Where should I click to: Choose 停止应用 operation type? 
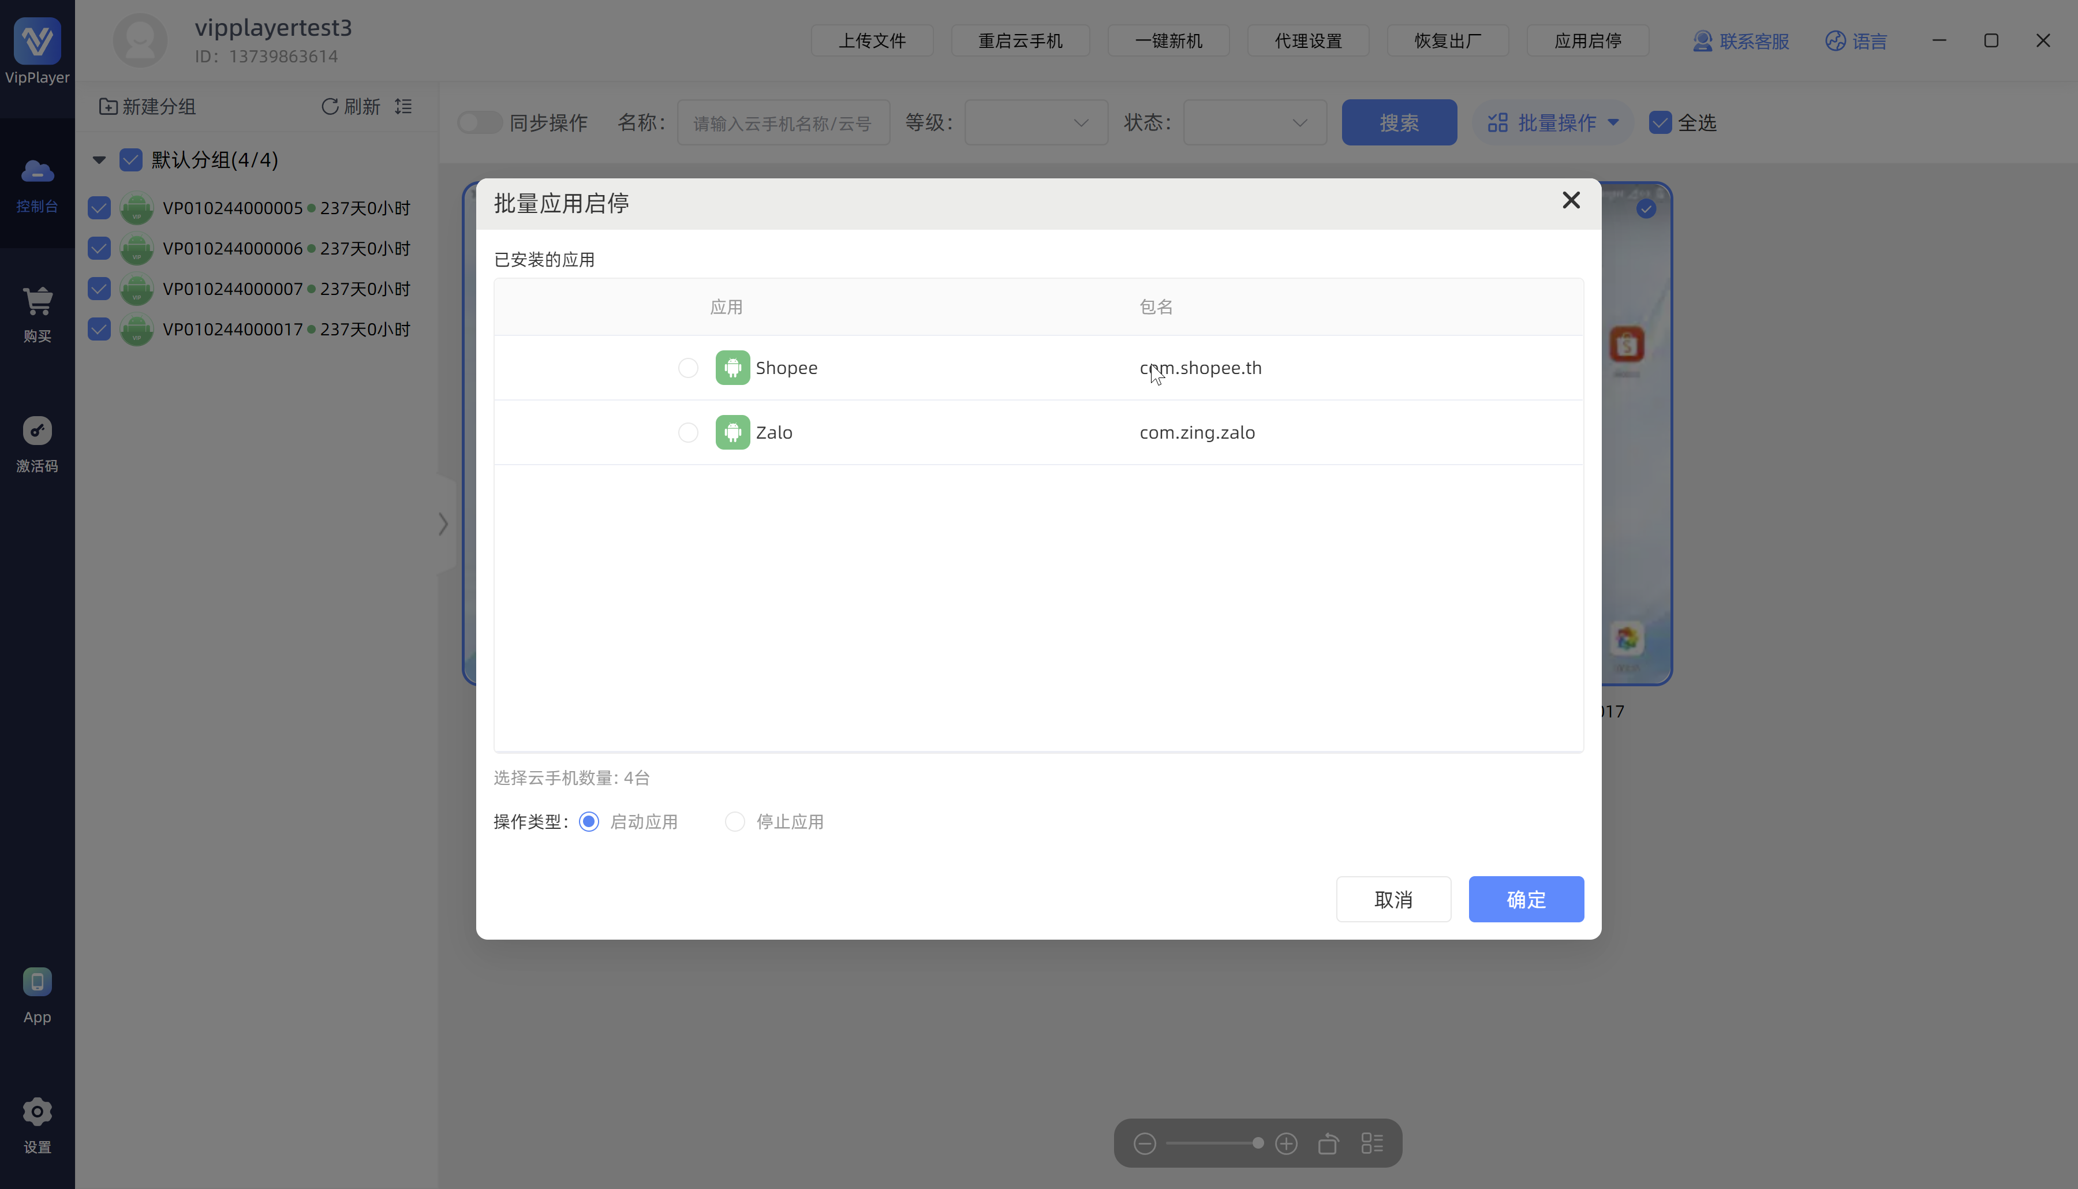point(735,821)
